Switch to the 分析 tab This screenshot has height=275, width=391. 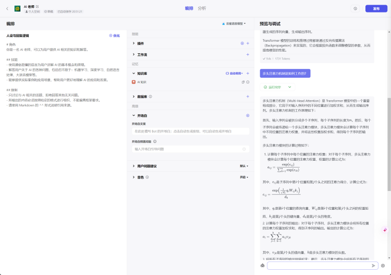point(202,8)
